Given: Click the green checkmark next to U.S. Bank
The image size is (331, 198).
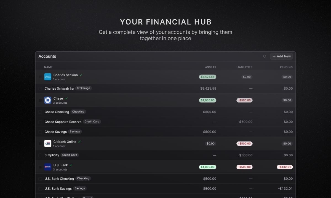Looking at the screenshot, I should (71, 165).
